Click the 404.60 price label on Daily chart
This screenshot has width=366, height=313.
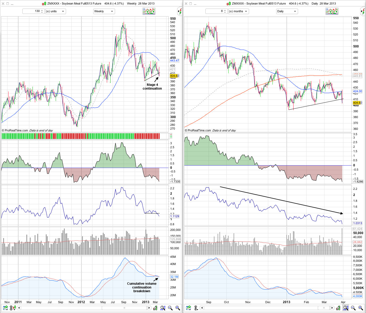357,103
